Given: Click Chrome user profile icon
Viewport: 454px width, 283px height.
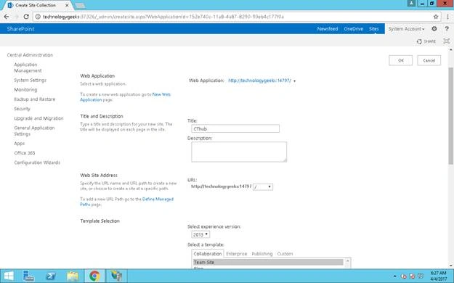Looking at the screenshot, I should tap(411, 4).
